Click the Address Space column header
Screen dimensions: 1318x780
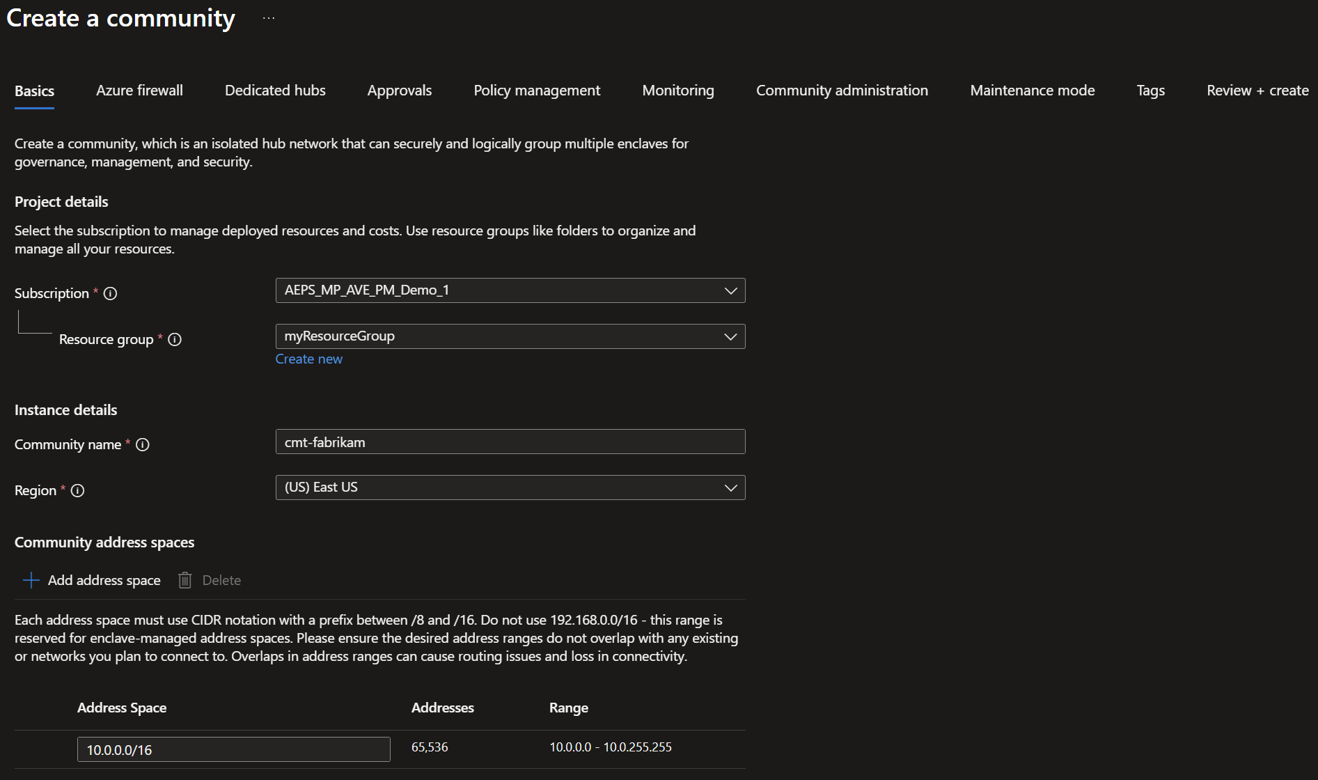[122, 708]
